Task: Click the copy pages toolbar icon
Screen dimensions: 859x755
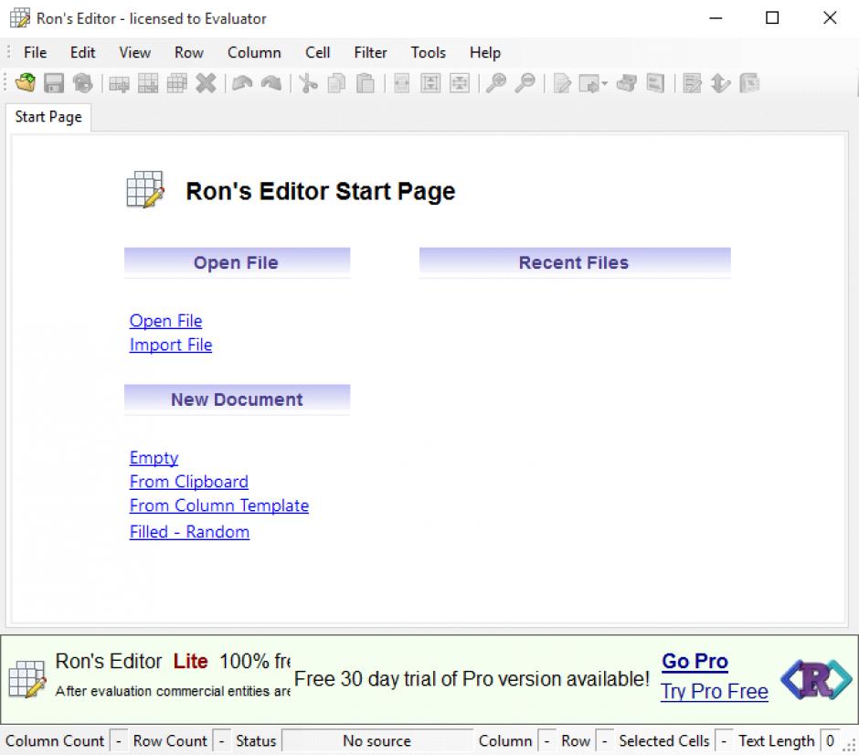Action: coord(336,83)
